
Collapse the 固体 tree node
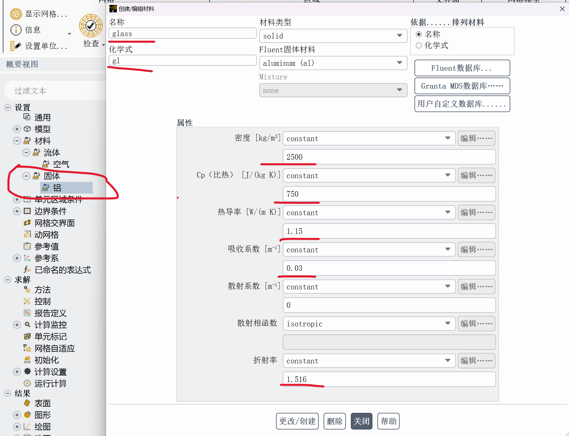(x=26, y=176)
